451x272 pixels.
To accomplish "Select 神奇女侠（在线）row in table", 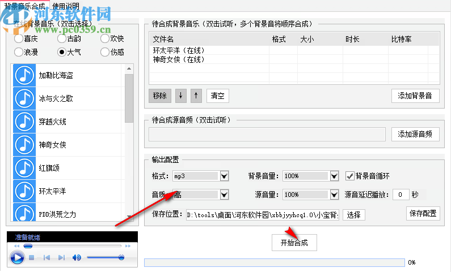I will tap(294, 59).
